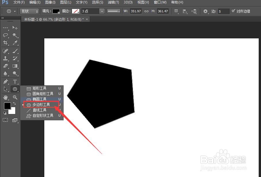Click the foreground color swatch
Screen dimensions: 261x177
(x=7, y=106)
